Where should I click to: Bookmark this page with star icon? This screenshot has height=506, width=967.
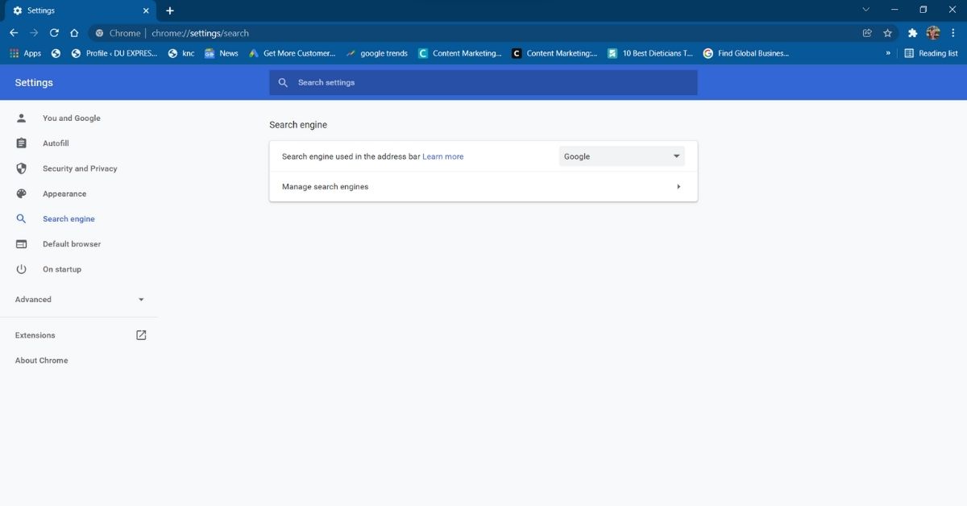887,33
